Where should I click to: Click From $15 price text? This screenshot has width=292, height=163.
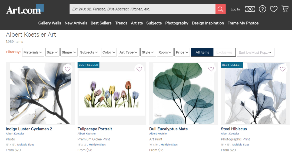point(156,150)
